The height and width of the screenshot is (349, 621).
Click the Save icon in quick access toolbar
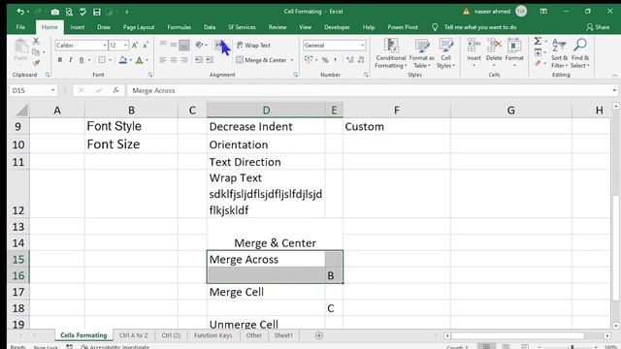(97, 12)
